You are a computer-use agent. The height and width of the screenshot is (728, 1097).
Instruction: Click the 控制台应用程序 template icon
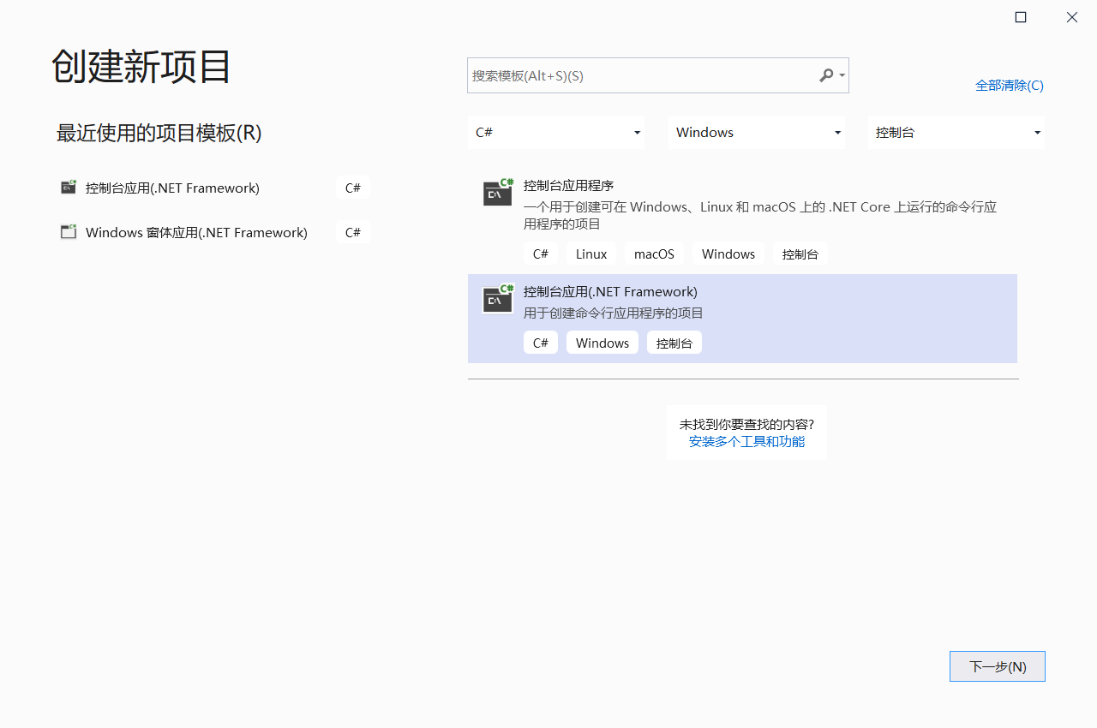[497, 192]
